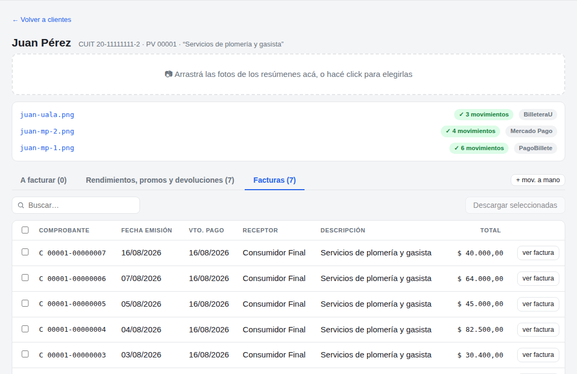Check the box for invoice 00001-00000006
Image resolution: width=577 pixels, height=374 pixels.
(25, 277)
